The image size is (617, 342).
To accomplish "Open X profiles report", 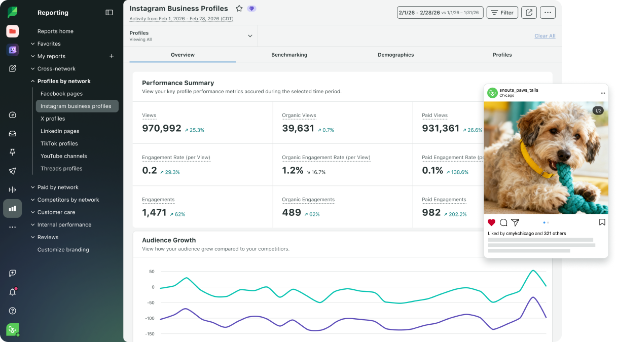I will tap(53, 119).
